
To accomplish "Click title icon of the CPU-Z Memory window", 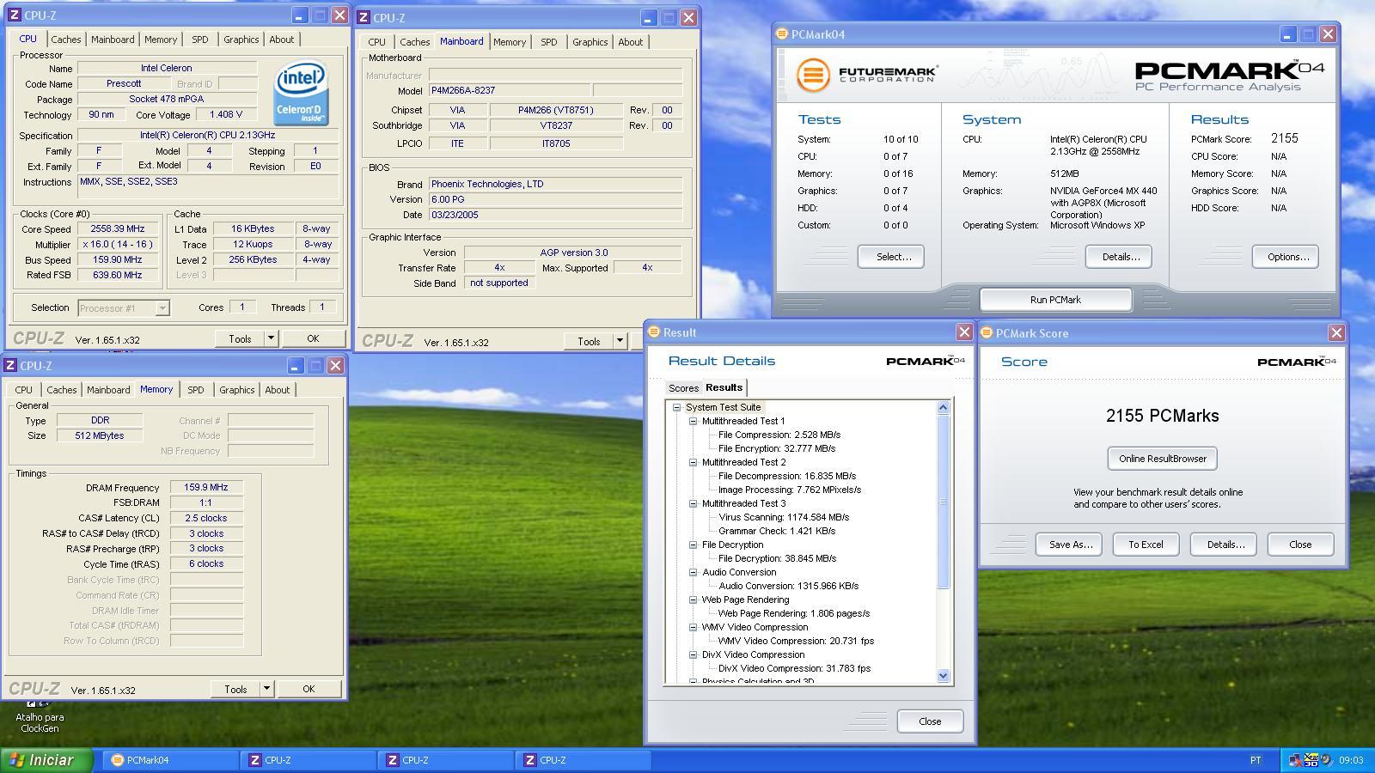I will 9,366.
